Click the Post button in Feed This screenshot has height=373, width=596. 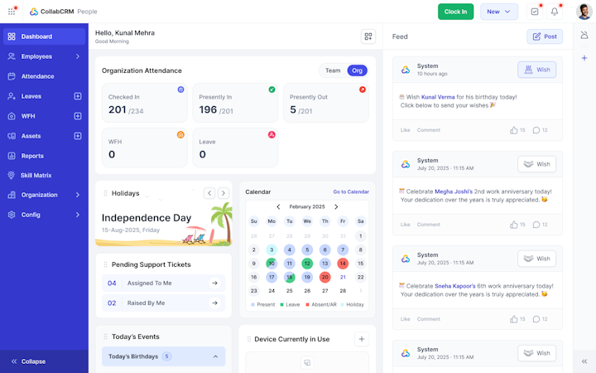pyautogui.click(x=545, y=36)
